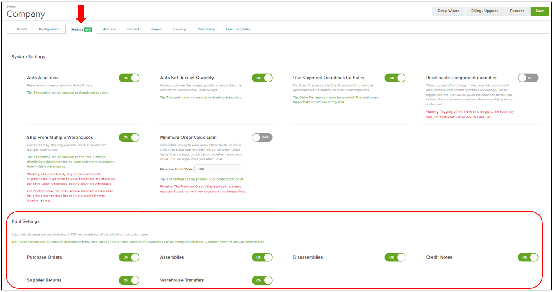
Task: Click the Minimum Order Value Limit label
Action: pos(189,137)
